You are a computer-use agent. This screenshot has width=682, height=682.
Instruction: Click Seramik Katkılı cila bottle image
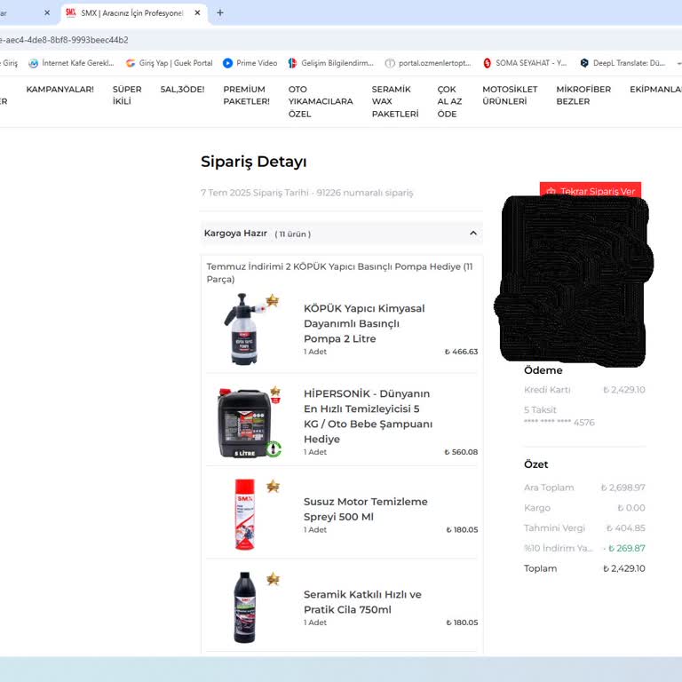click(x=244, y=607)
